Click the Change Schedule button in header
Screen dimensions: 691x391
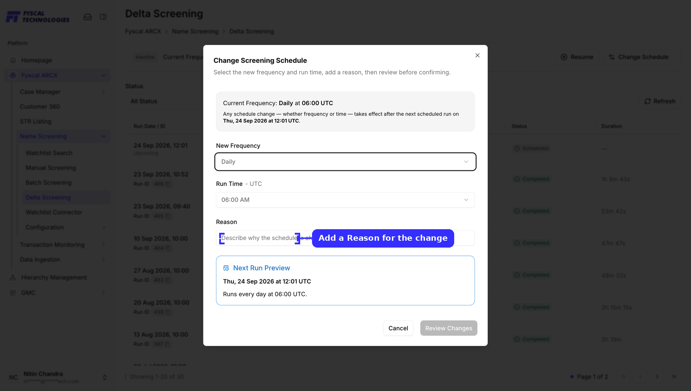point(638,57)
